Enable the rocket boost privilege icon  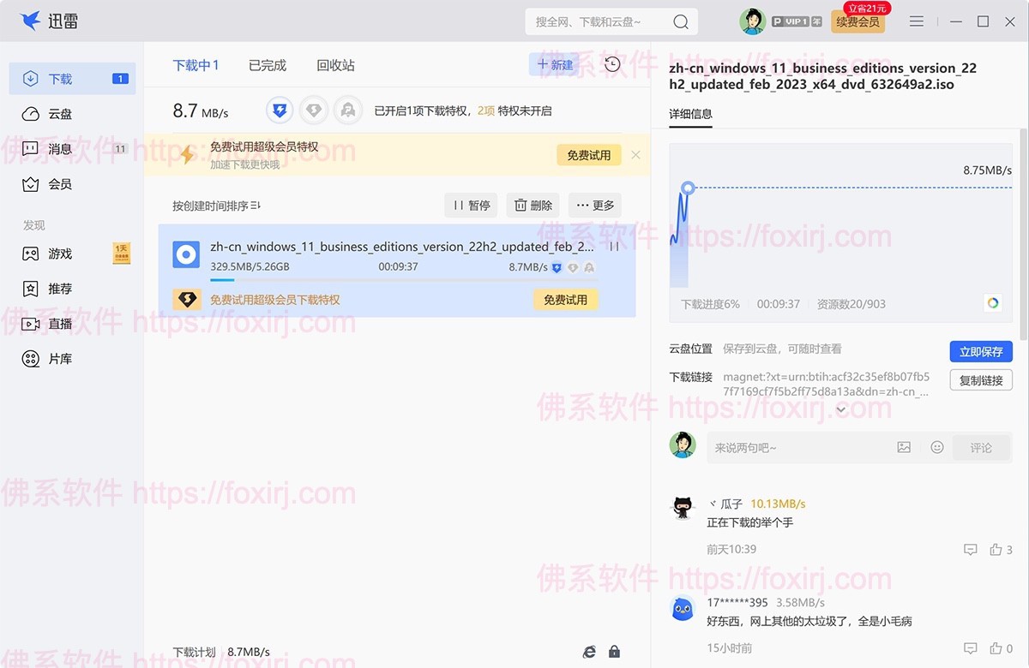(x=349, y=110)
